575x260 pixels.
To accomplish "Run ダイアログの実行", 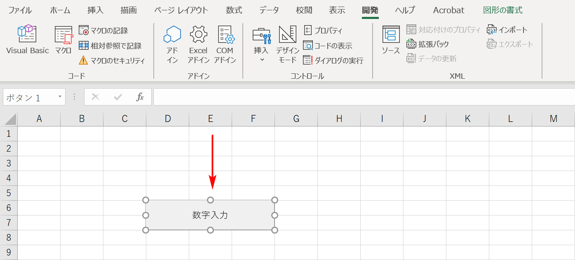I will 333,60.
